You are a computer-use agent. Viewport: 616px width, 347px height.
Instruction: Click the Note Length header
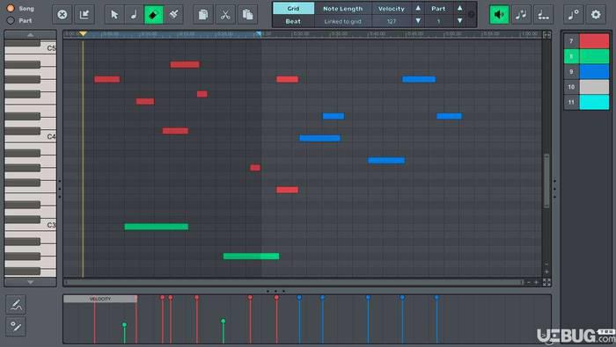[x=342, y=8]
